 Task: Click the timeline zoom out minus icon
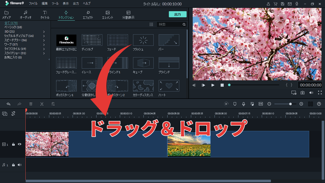tap(269, 104)
